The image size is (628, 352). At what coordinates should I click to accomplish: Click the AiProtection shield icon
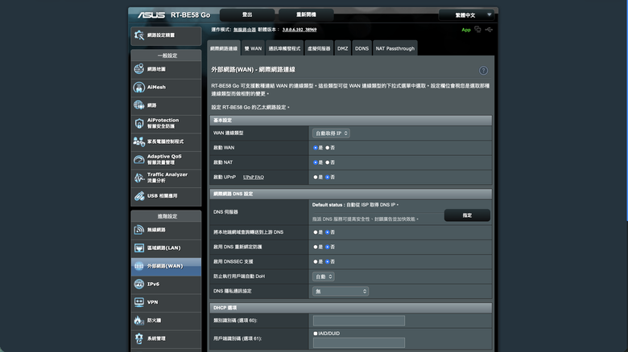click(139, 123)
